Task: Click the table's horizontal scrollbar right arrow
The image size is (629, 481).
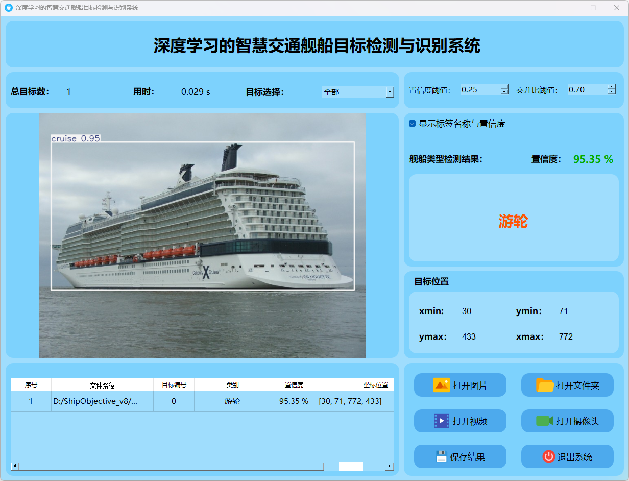Action: pos(390,466)
